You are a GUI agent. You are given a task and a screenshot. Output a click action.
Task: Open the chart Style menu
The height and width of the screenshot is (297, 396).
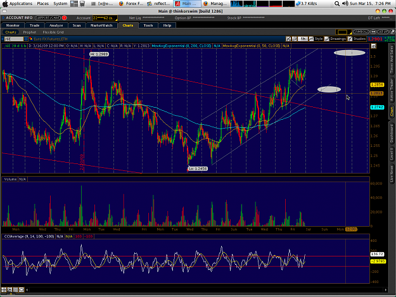(316, 39)
